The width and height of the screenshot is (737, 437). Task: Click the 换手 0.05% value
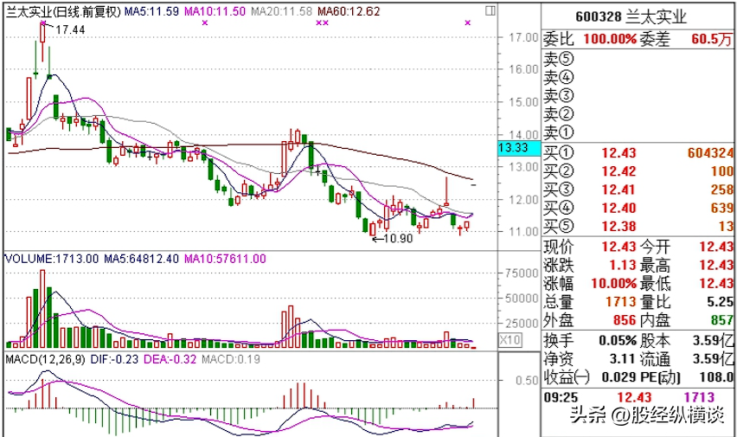[x=617, y=340]
